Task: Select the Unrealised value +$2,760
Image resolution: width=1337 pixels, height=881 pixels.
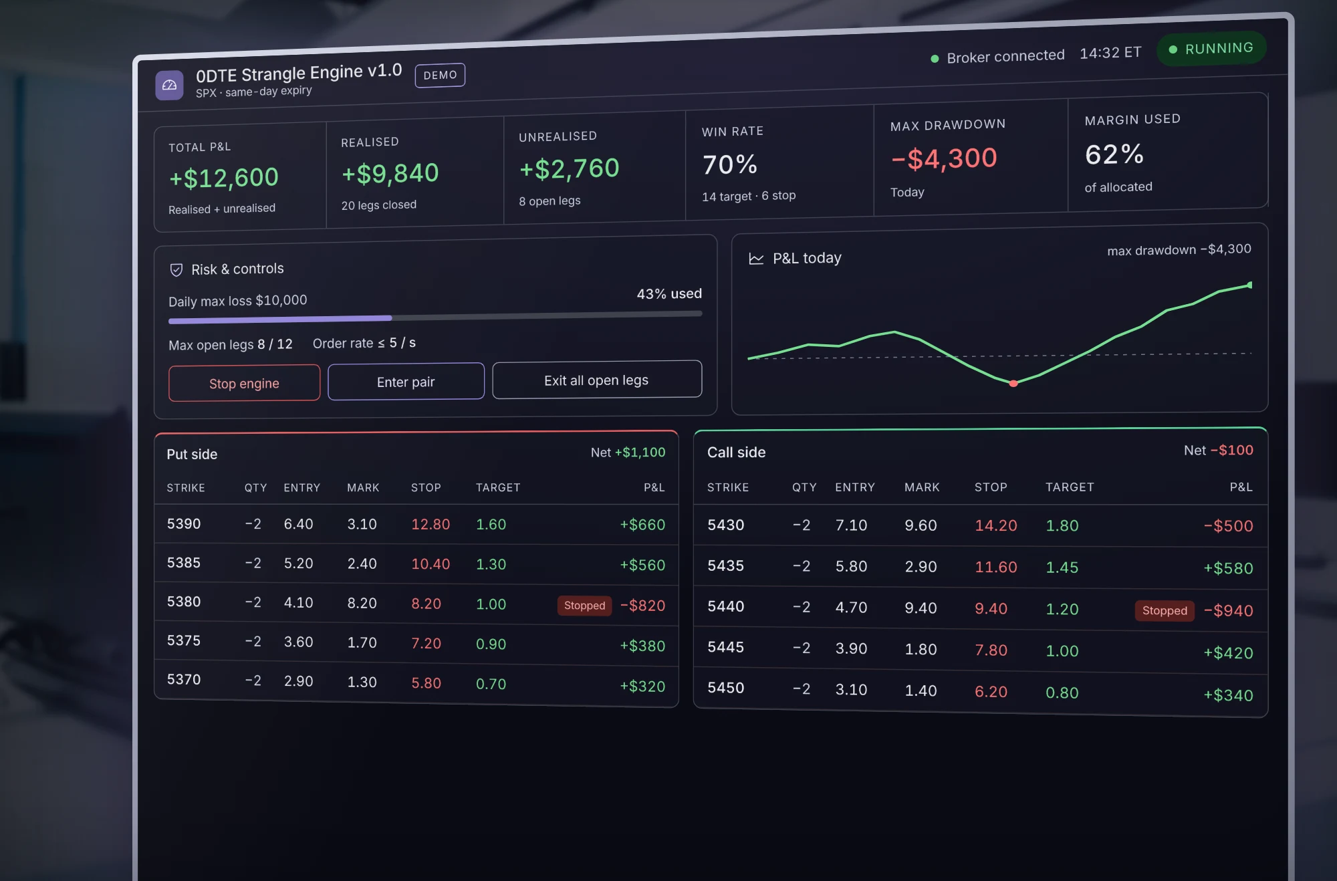Action: tap(569, 168)
